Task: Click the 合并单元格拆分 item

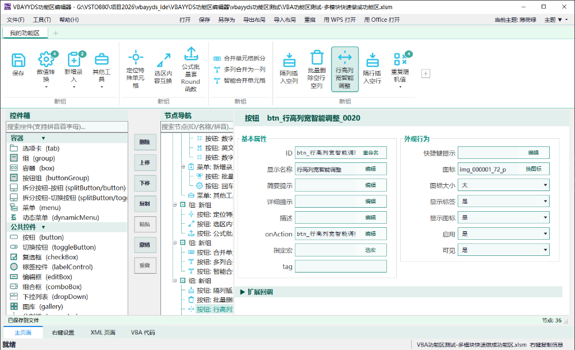Action: tap(239, 58)
